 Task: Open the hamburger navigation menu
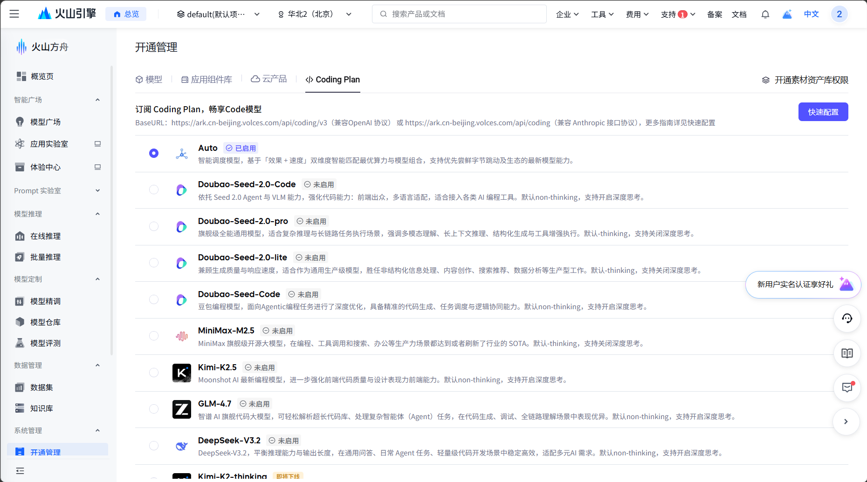click(x=14, y=14)
